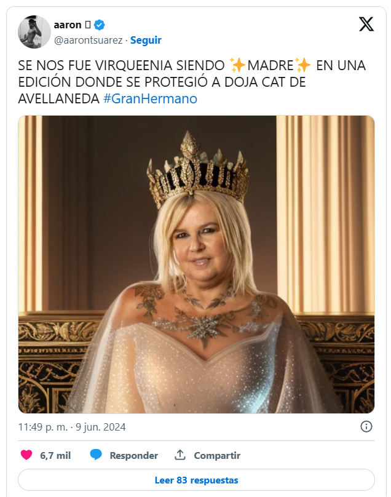Click the Responder label
Image resolution: width=391 pixels, height=497 pixels.
tap(133, 455)
